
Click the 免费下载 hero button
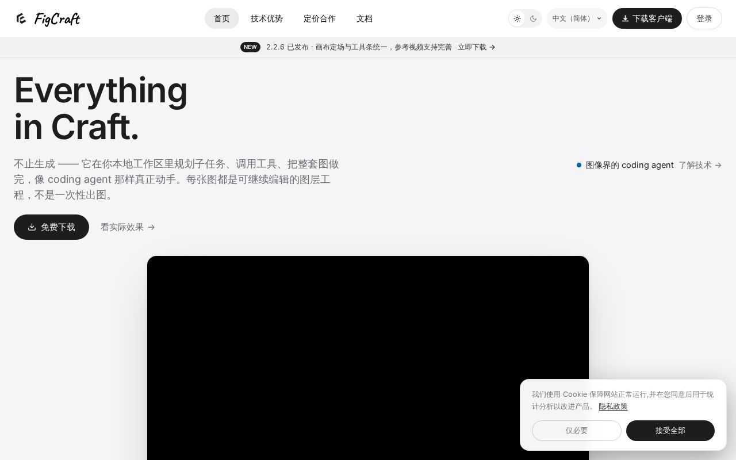[x=51, y=227]
